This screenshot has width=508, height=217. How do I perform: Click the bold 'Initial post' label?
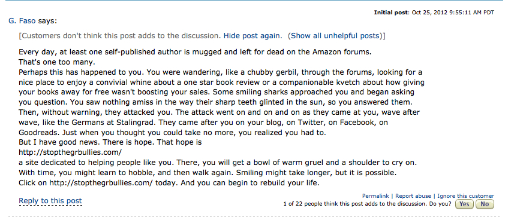[392, 13]
